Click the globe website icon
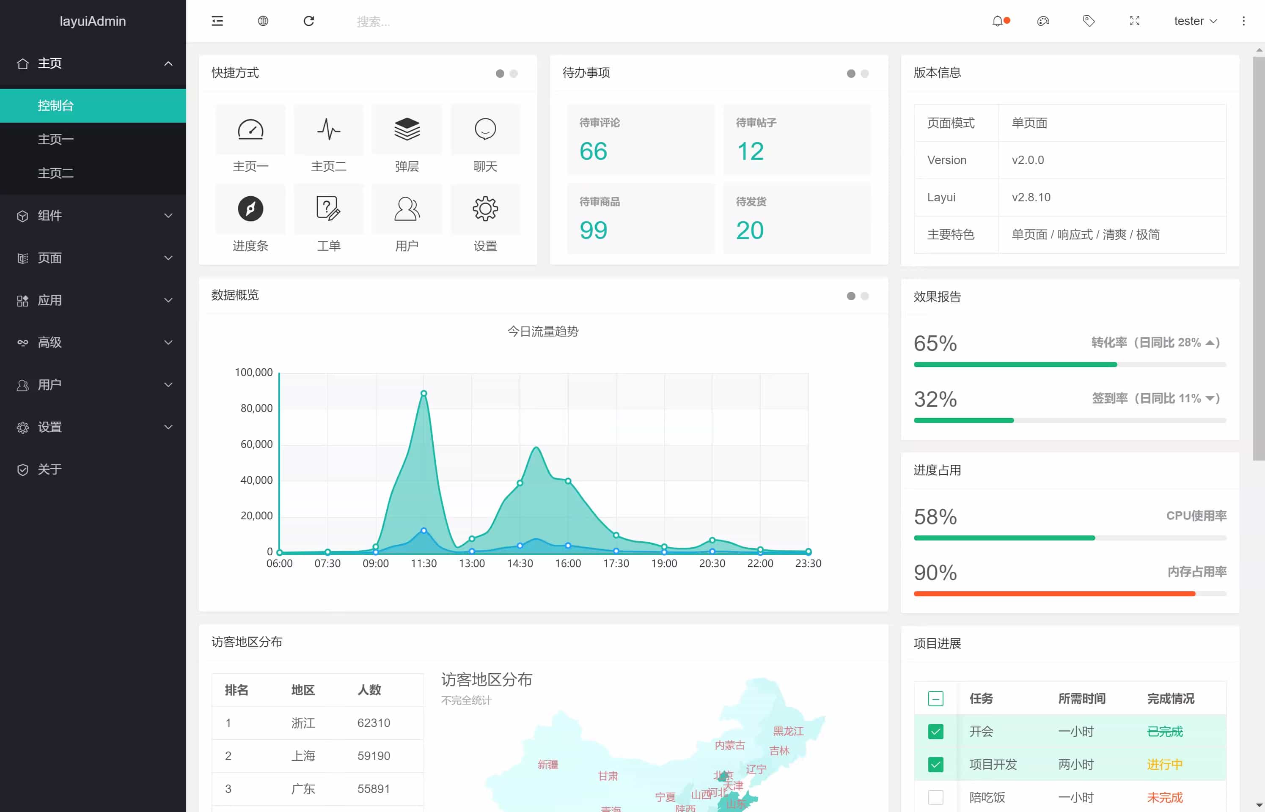The image size is (1265, 812). coord(263,21)
